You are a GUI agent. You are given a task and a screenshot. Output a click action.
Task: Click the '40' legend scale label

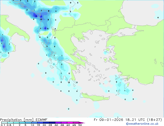[68, 125]
